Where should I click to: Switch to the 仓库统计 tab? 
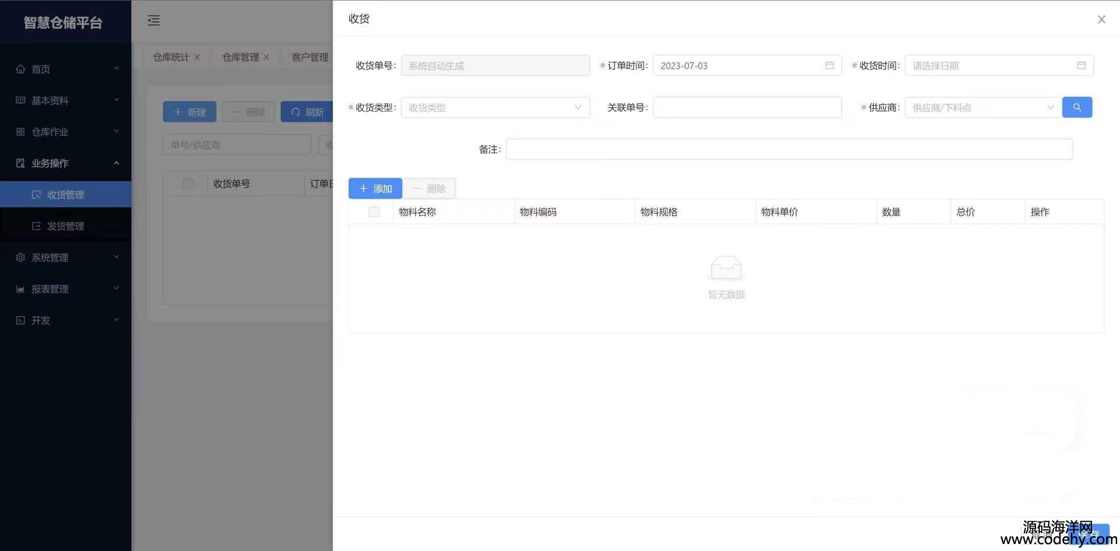click(x=171, y=57)
